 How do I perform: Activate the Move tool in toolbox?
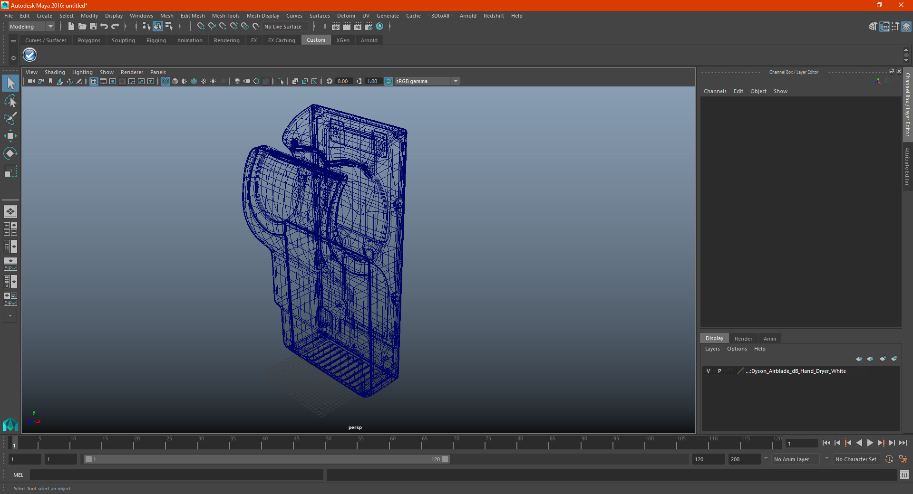[10, 136]
